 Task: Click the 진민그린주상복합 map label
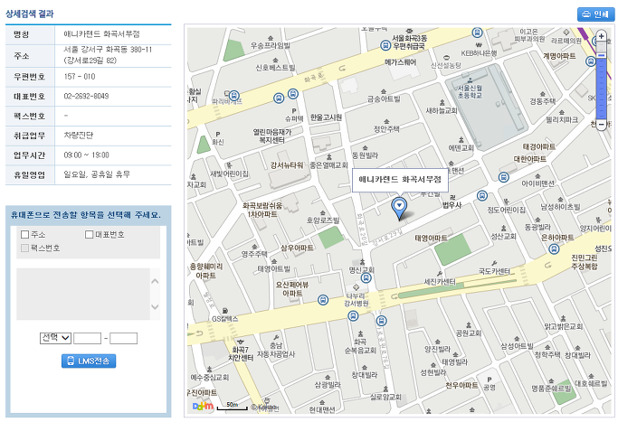coord(585,262)
